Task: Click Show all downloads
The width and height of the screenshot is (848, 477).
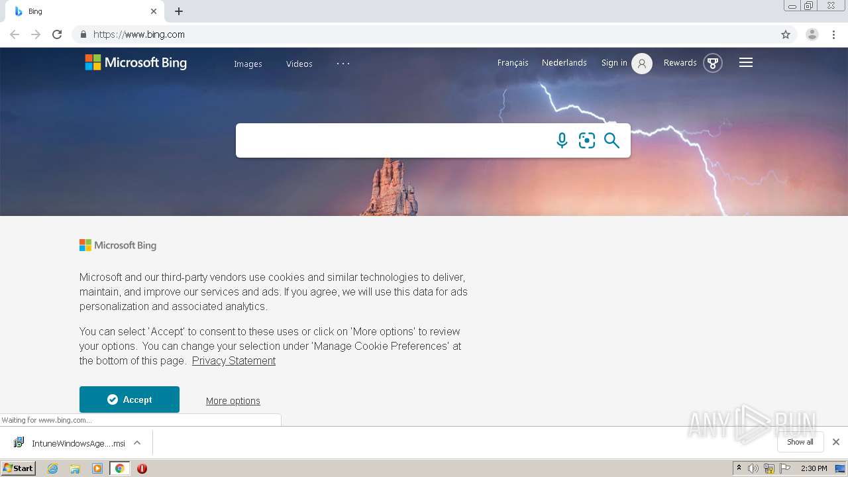Action: [x=800, y=442]
